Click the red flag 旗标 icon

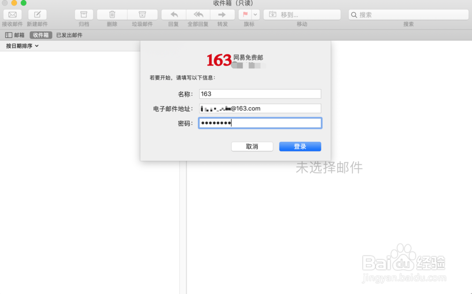point(245,15)
